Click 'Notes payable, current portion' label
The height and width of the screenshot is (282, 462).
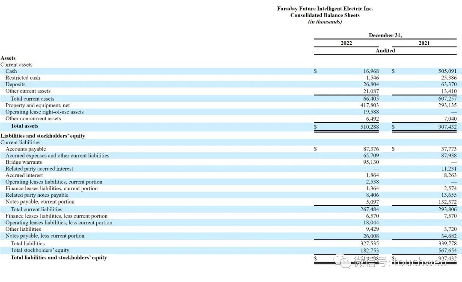point(40,201)
